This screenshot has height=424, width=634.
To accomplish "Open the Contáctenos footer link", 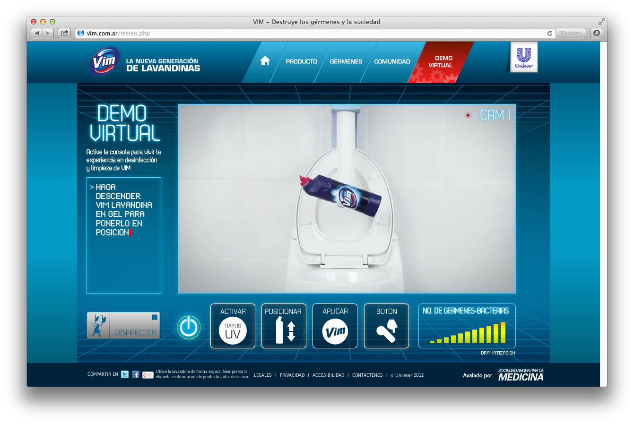I will pos(367,375).
